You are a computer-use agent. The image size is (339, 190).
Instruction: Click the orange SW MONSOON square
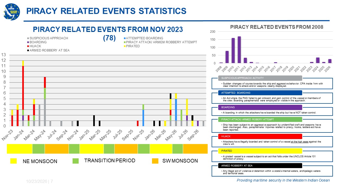(x=155, y=161)
